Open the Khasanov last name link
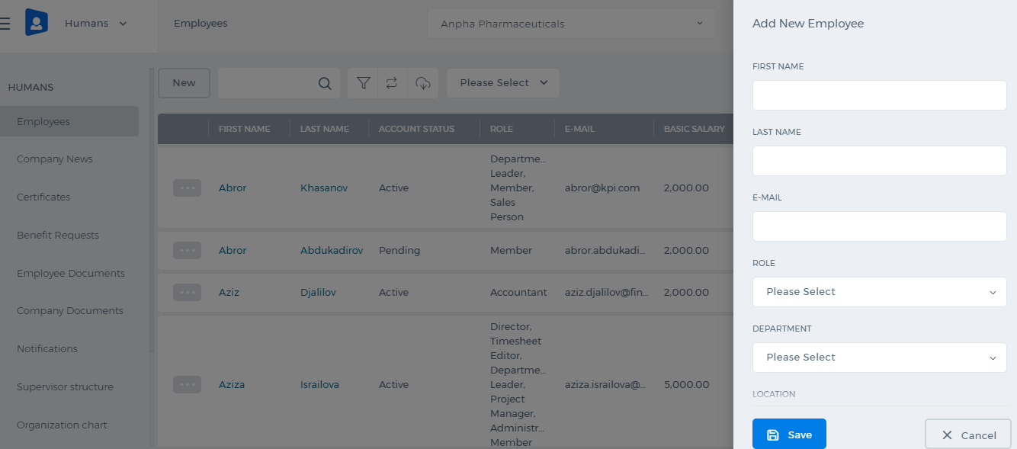 (x=324, y=188)
